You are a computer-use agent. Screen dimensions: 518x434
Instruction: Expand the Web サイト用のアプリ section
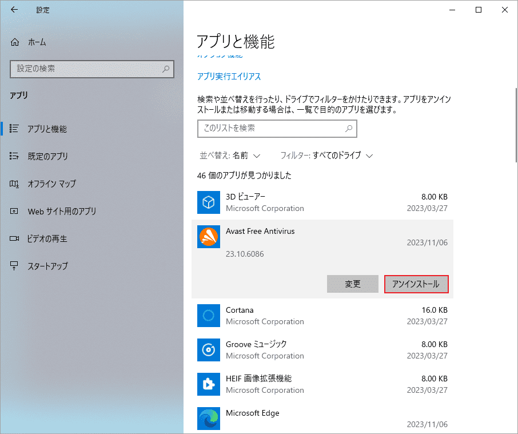[62, 211]
